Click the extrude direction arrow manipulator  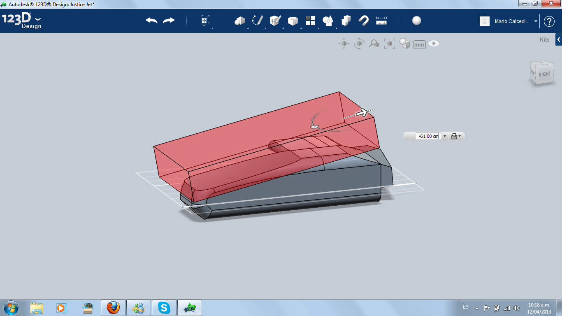(x=362, y=112)
